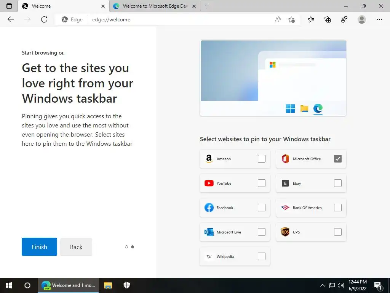Add this page to favorites star icon

(291, 19)
